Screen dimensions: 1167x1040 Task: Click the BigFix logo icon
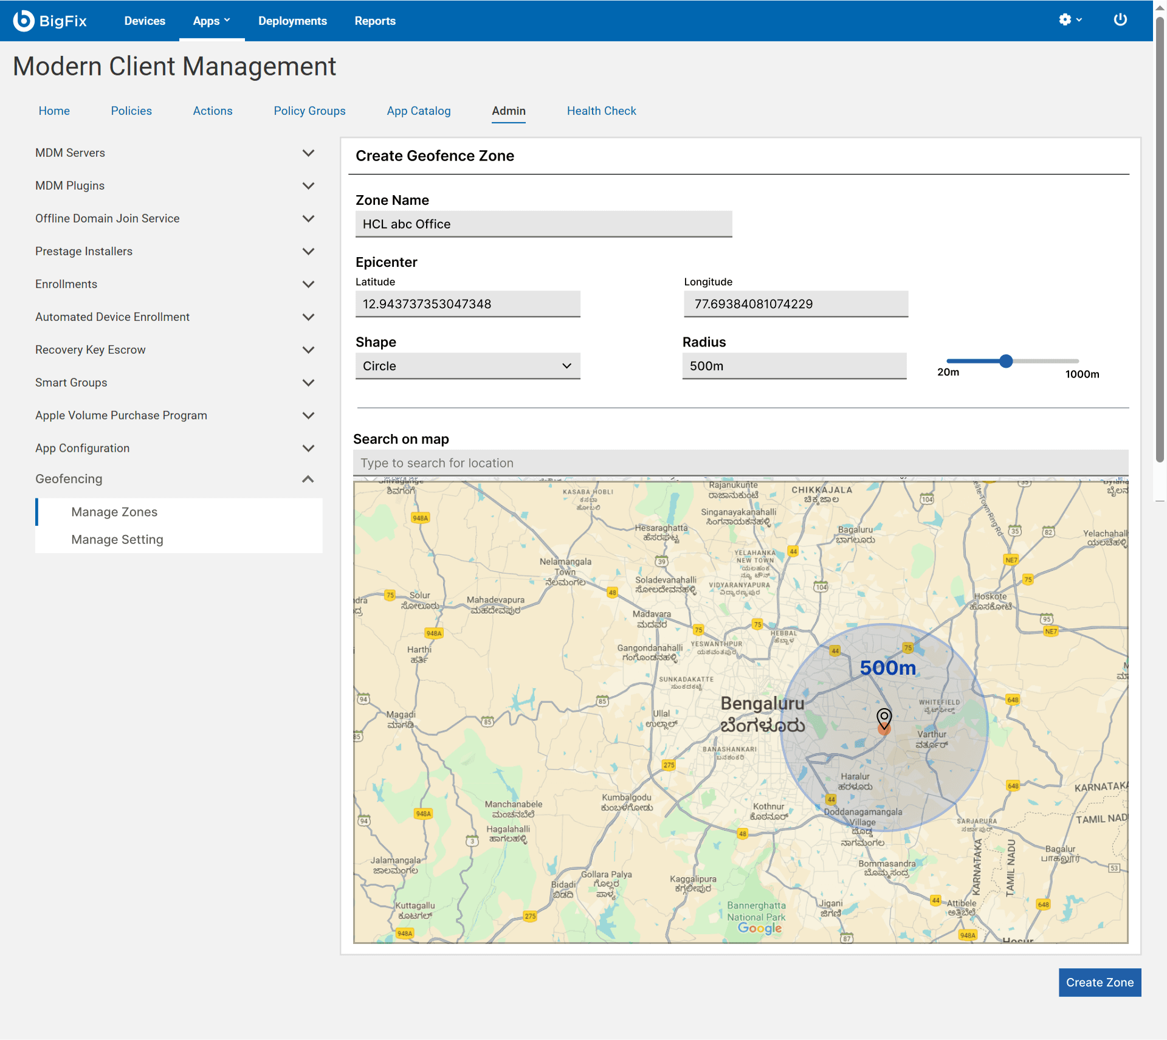pos(24,21)
